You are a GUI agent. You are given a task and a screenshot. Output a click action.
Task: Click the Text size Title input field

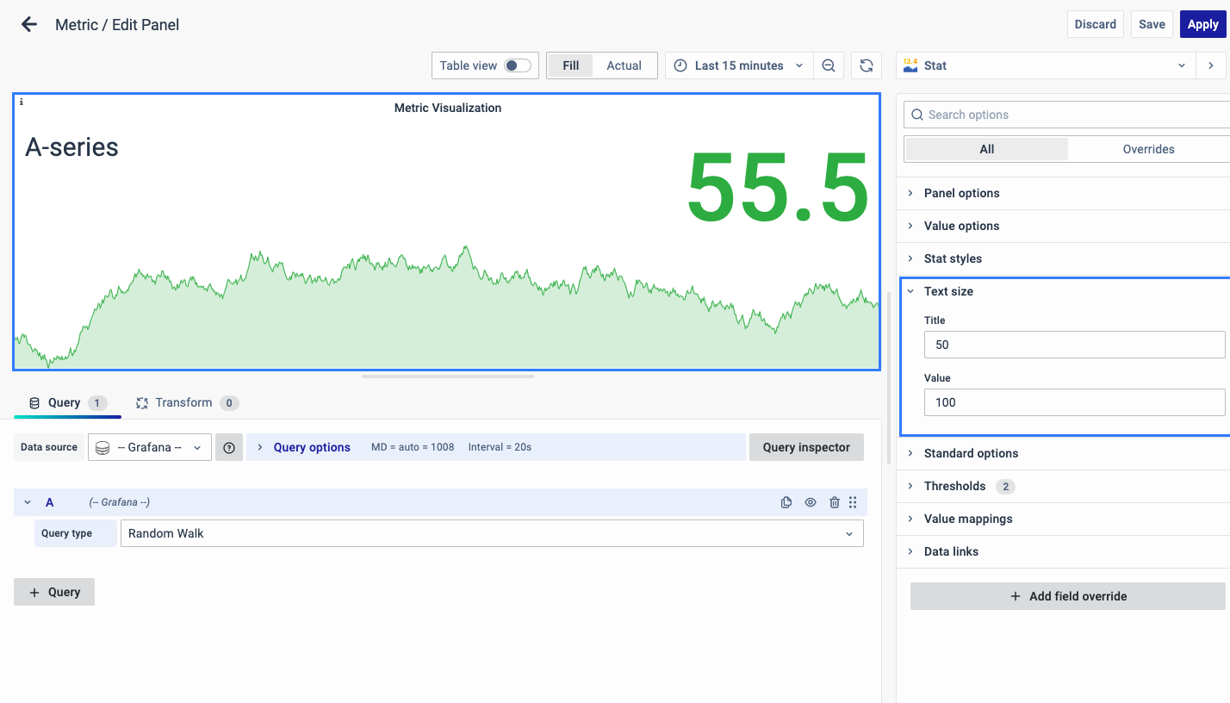click(x=1073, y=345)
